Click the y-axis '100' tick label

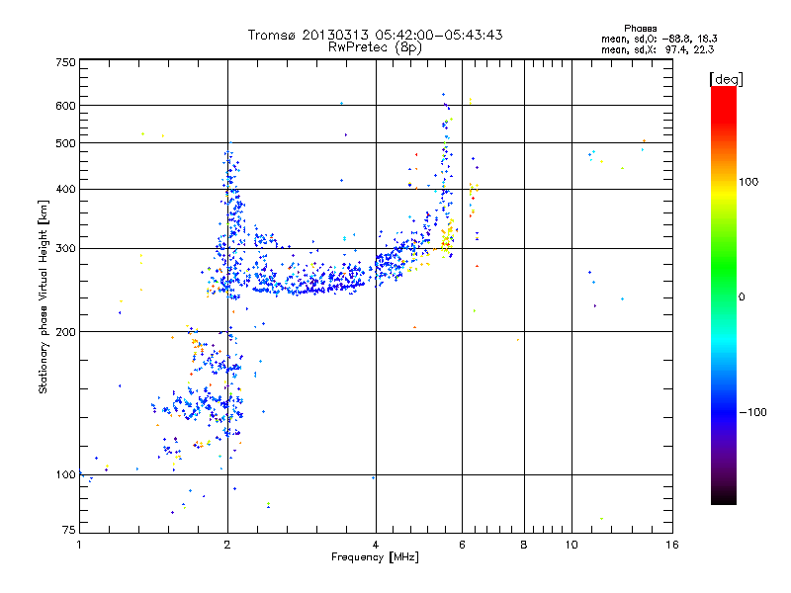click(65, 475)
